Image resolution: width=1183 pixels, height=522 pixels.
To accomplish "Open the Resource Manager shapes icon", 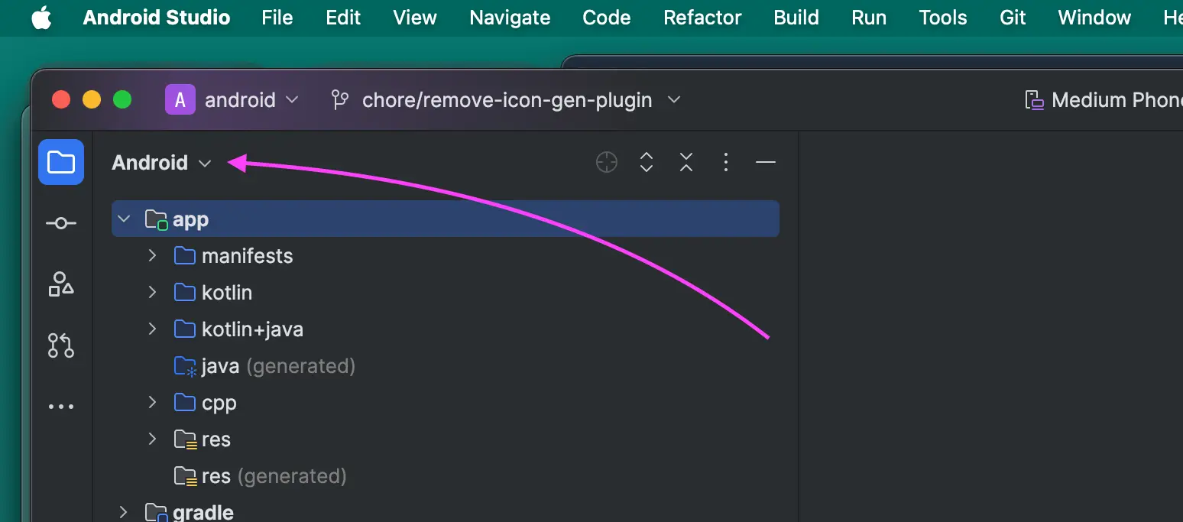I will pyautogui.click(x=61, y=284).
